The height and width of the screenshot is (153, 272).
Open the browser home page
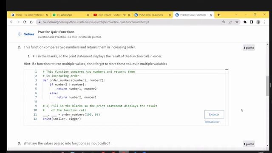coord(31,22)
